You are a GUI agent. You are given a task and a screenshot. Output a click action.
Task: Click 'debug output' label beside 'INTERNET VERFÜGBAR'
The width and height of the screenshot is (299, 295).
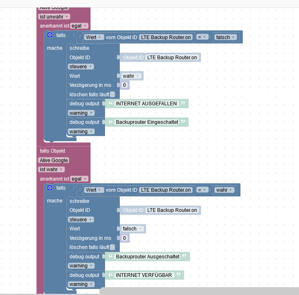(x=84, y=275)
